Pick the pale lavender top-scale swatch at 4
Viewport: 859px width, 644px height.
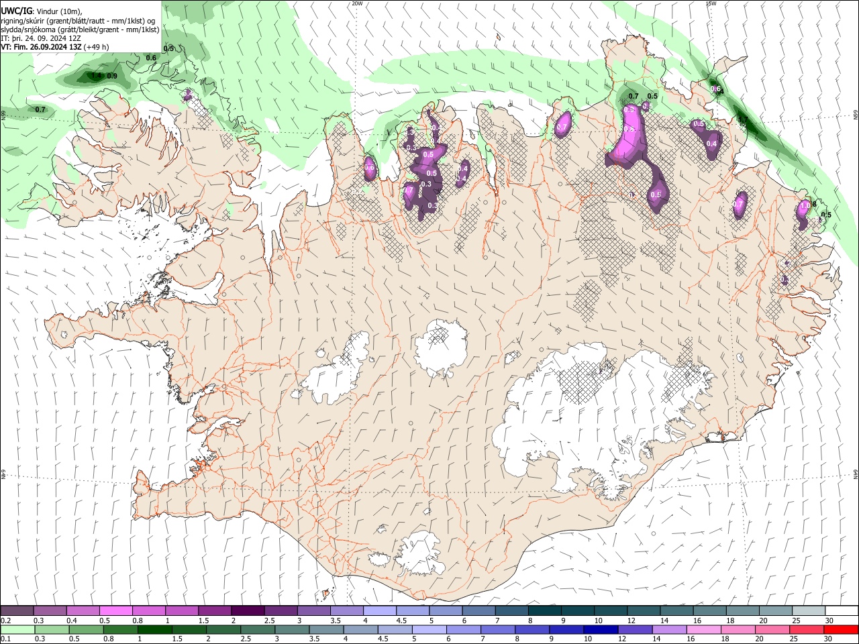[x=379, y=610]
